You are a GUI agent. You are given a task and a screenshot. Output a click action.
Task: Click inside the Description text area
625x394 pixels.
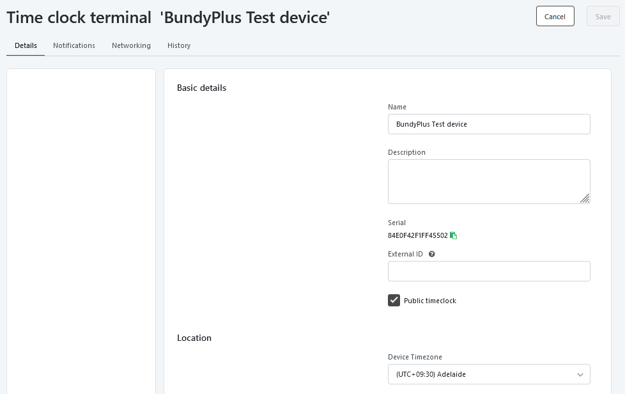click(x=489, y=182)
